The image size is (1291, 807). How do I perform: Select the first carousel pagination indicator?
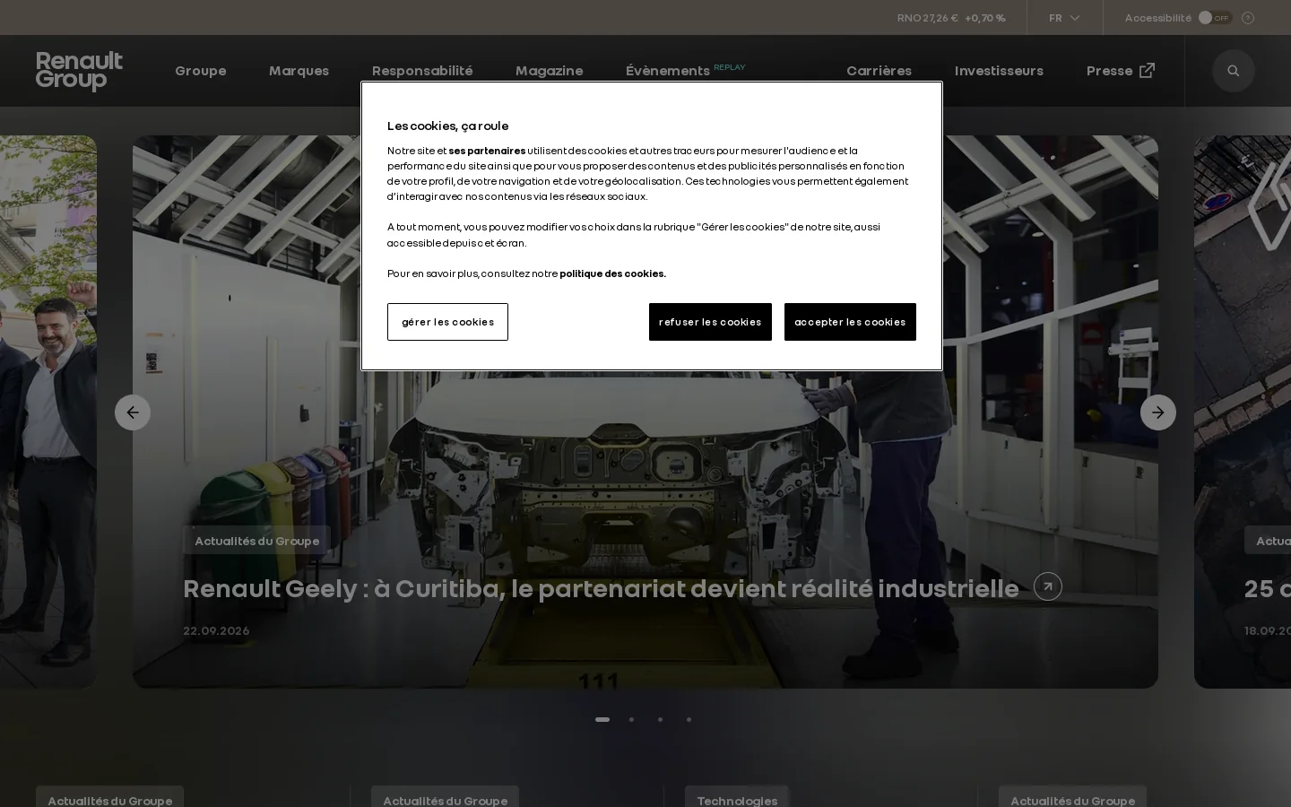(602, 719)
